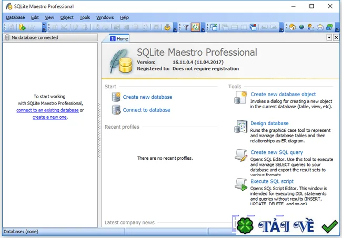Viewport: 342px width, 238px height.
Task: Click the database icon by No database connected
Action: coord(7,37)
